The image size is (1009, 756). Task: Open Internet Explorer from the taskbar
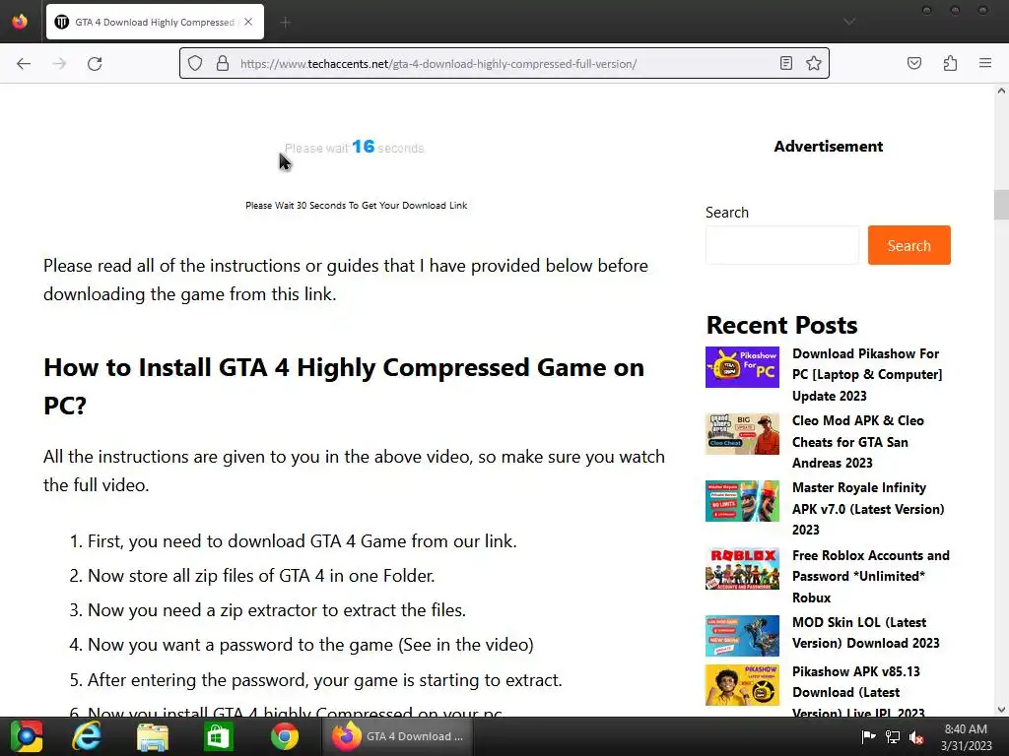(87, 736)
